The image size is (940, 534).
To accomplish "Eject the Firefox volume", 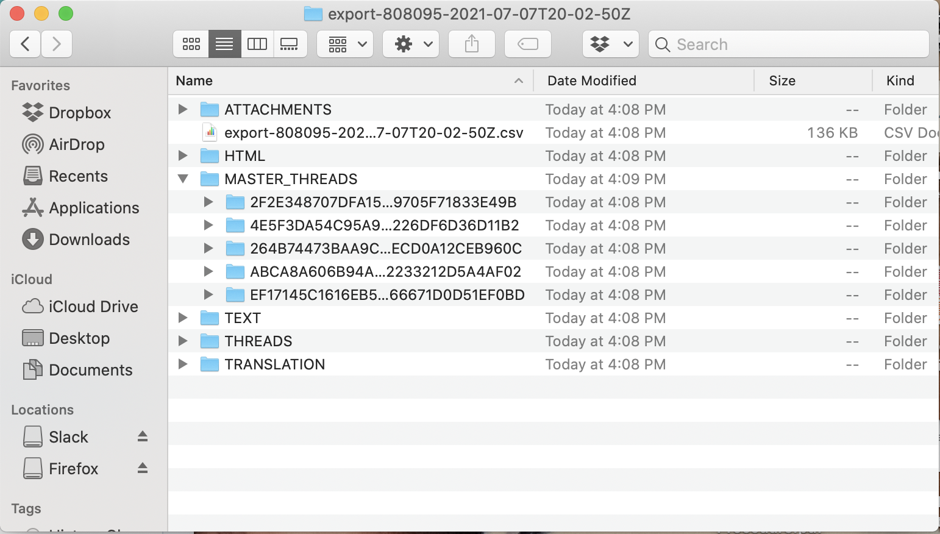I will click(x=143, y=468).
